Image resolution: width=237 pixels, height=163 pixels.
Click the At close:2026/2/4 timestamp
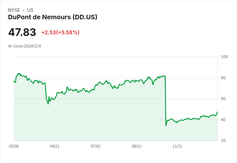pyautogui.click(x=24, y=46)
